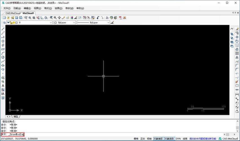Select the Spline curve tool
The height and width of the screenshot is (141, 240).
pyautogui.click(x=3, y=61)
